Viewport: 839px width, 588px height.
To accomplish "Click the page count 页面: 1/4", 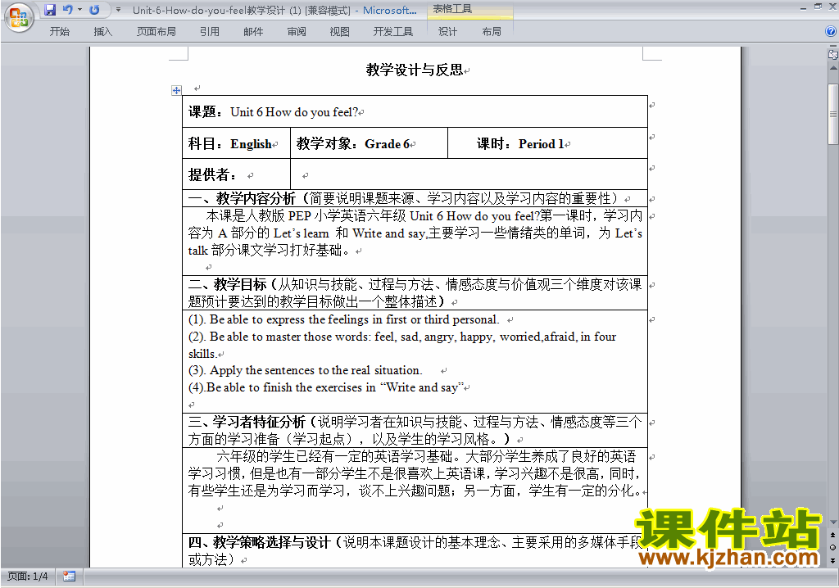I will point(27,577).
